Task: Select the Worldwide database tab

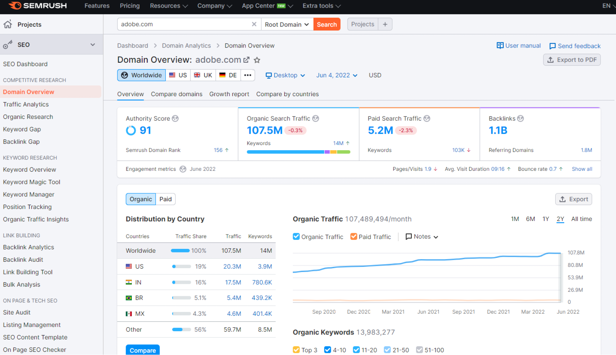Action: (x=141, y=75)
